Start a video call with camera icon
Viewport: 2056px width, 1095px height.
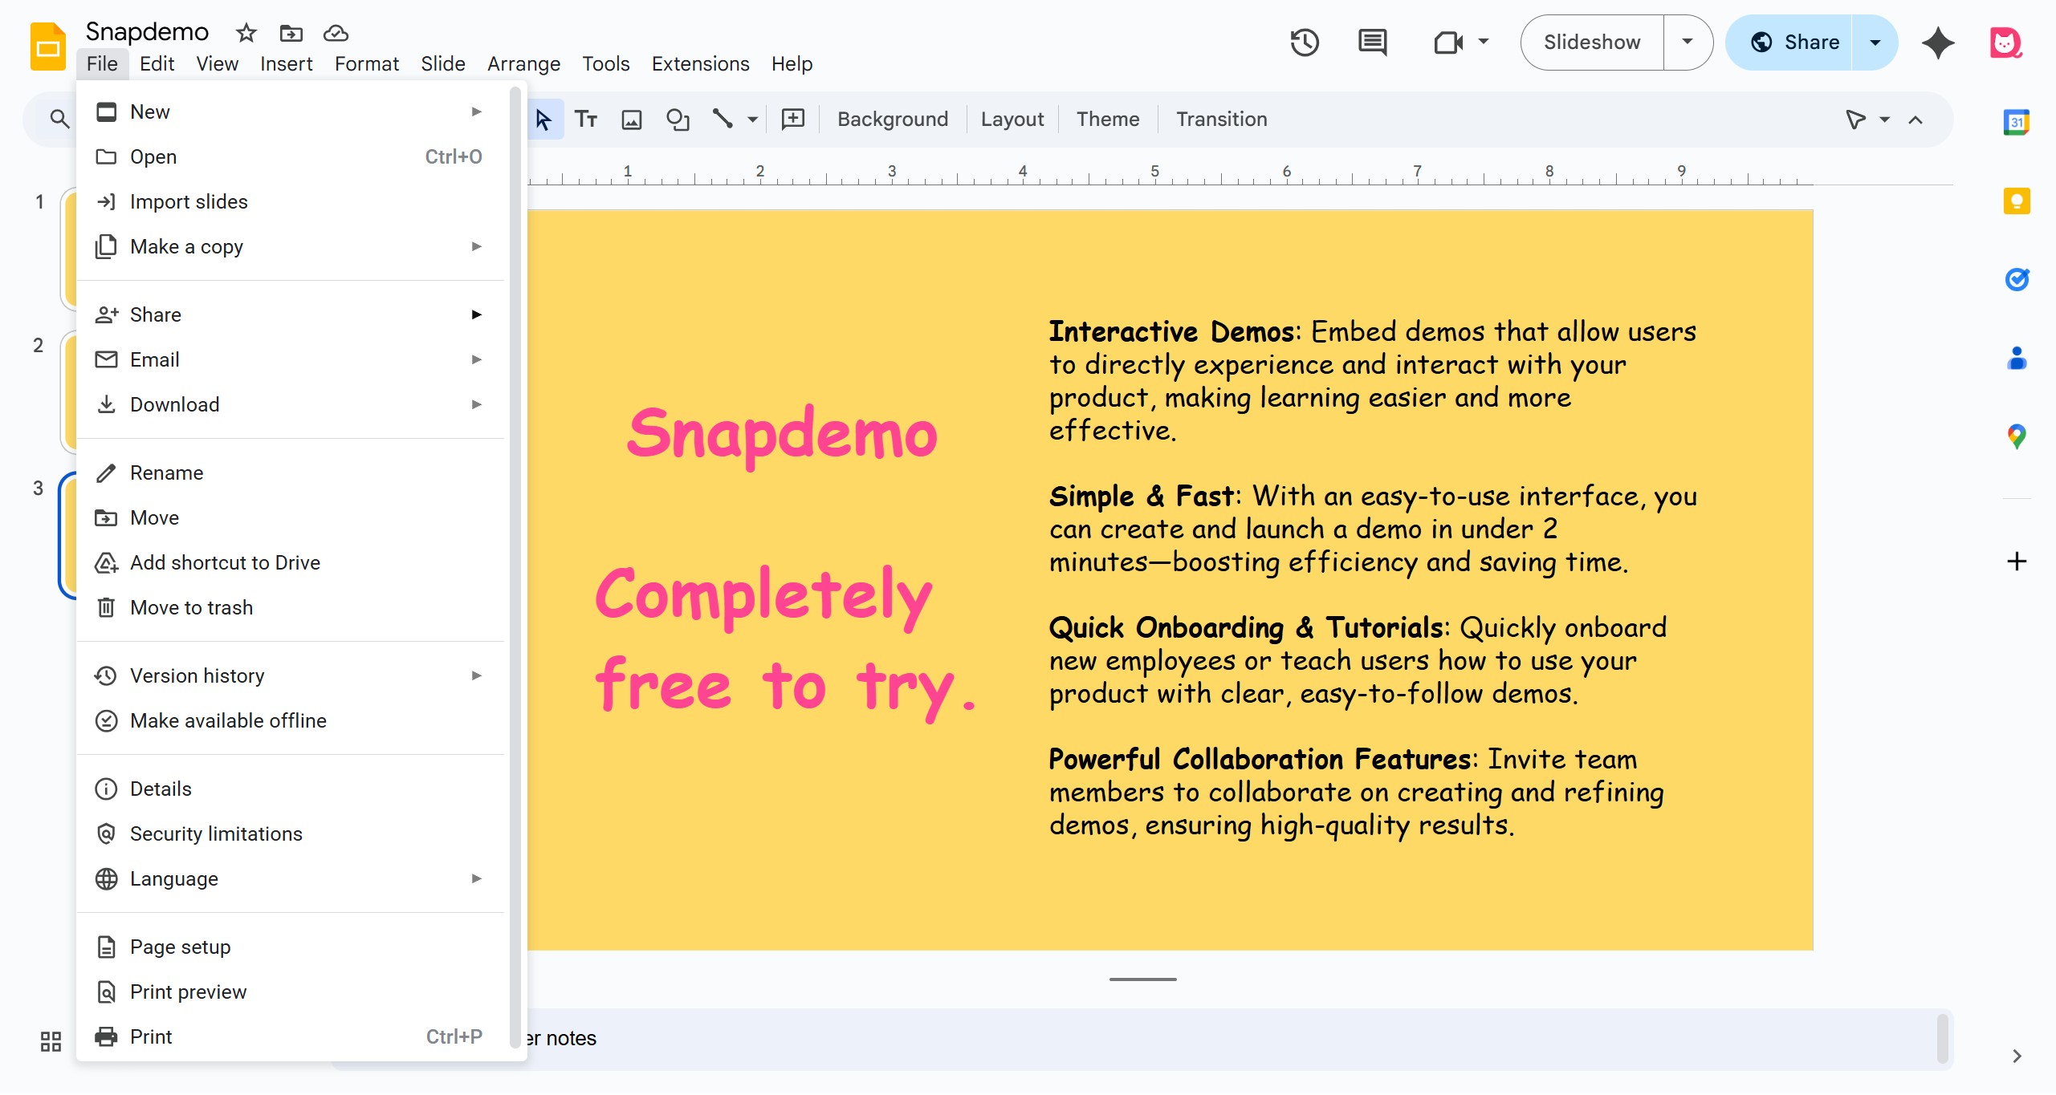1448,42
